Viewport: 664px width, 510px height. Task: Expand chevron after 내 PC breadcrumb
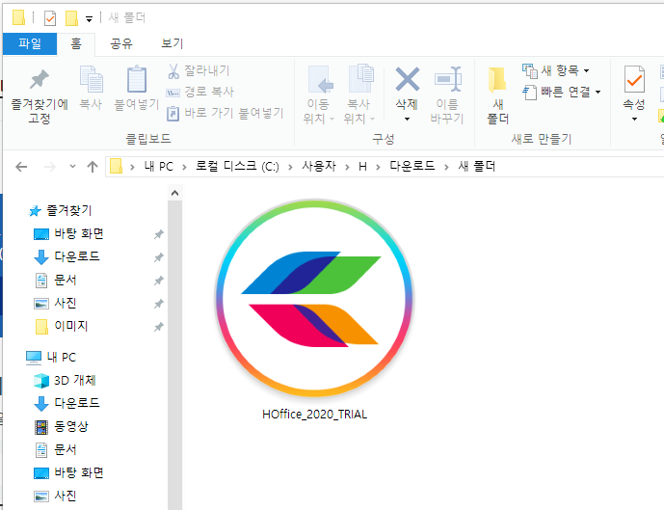pos(184,167)
